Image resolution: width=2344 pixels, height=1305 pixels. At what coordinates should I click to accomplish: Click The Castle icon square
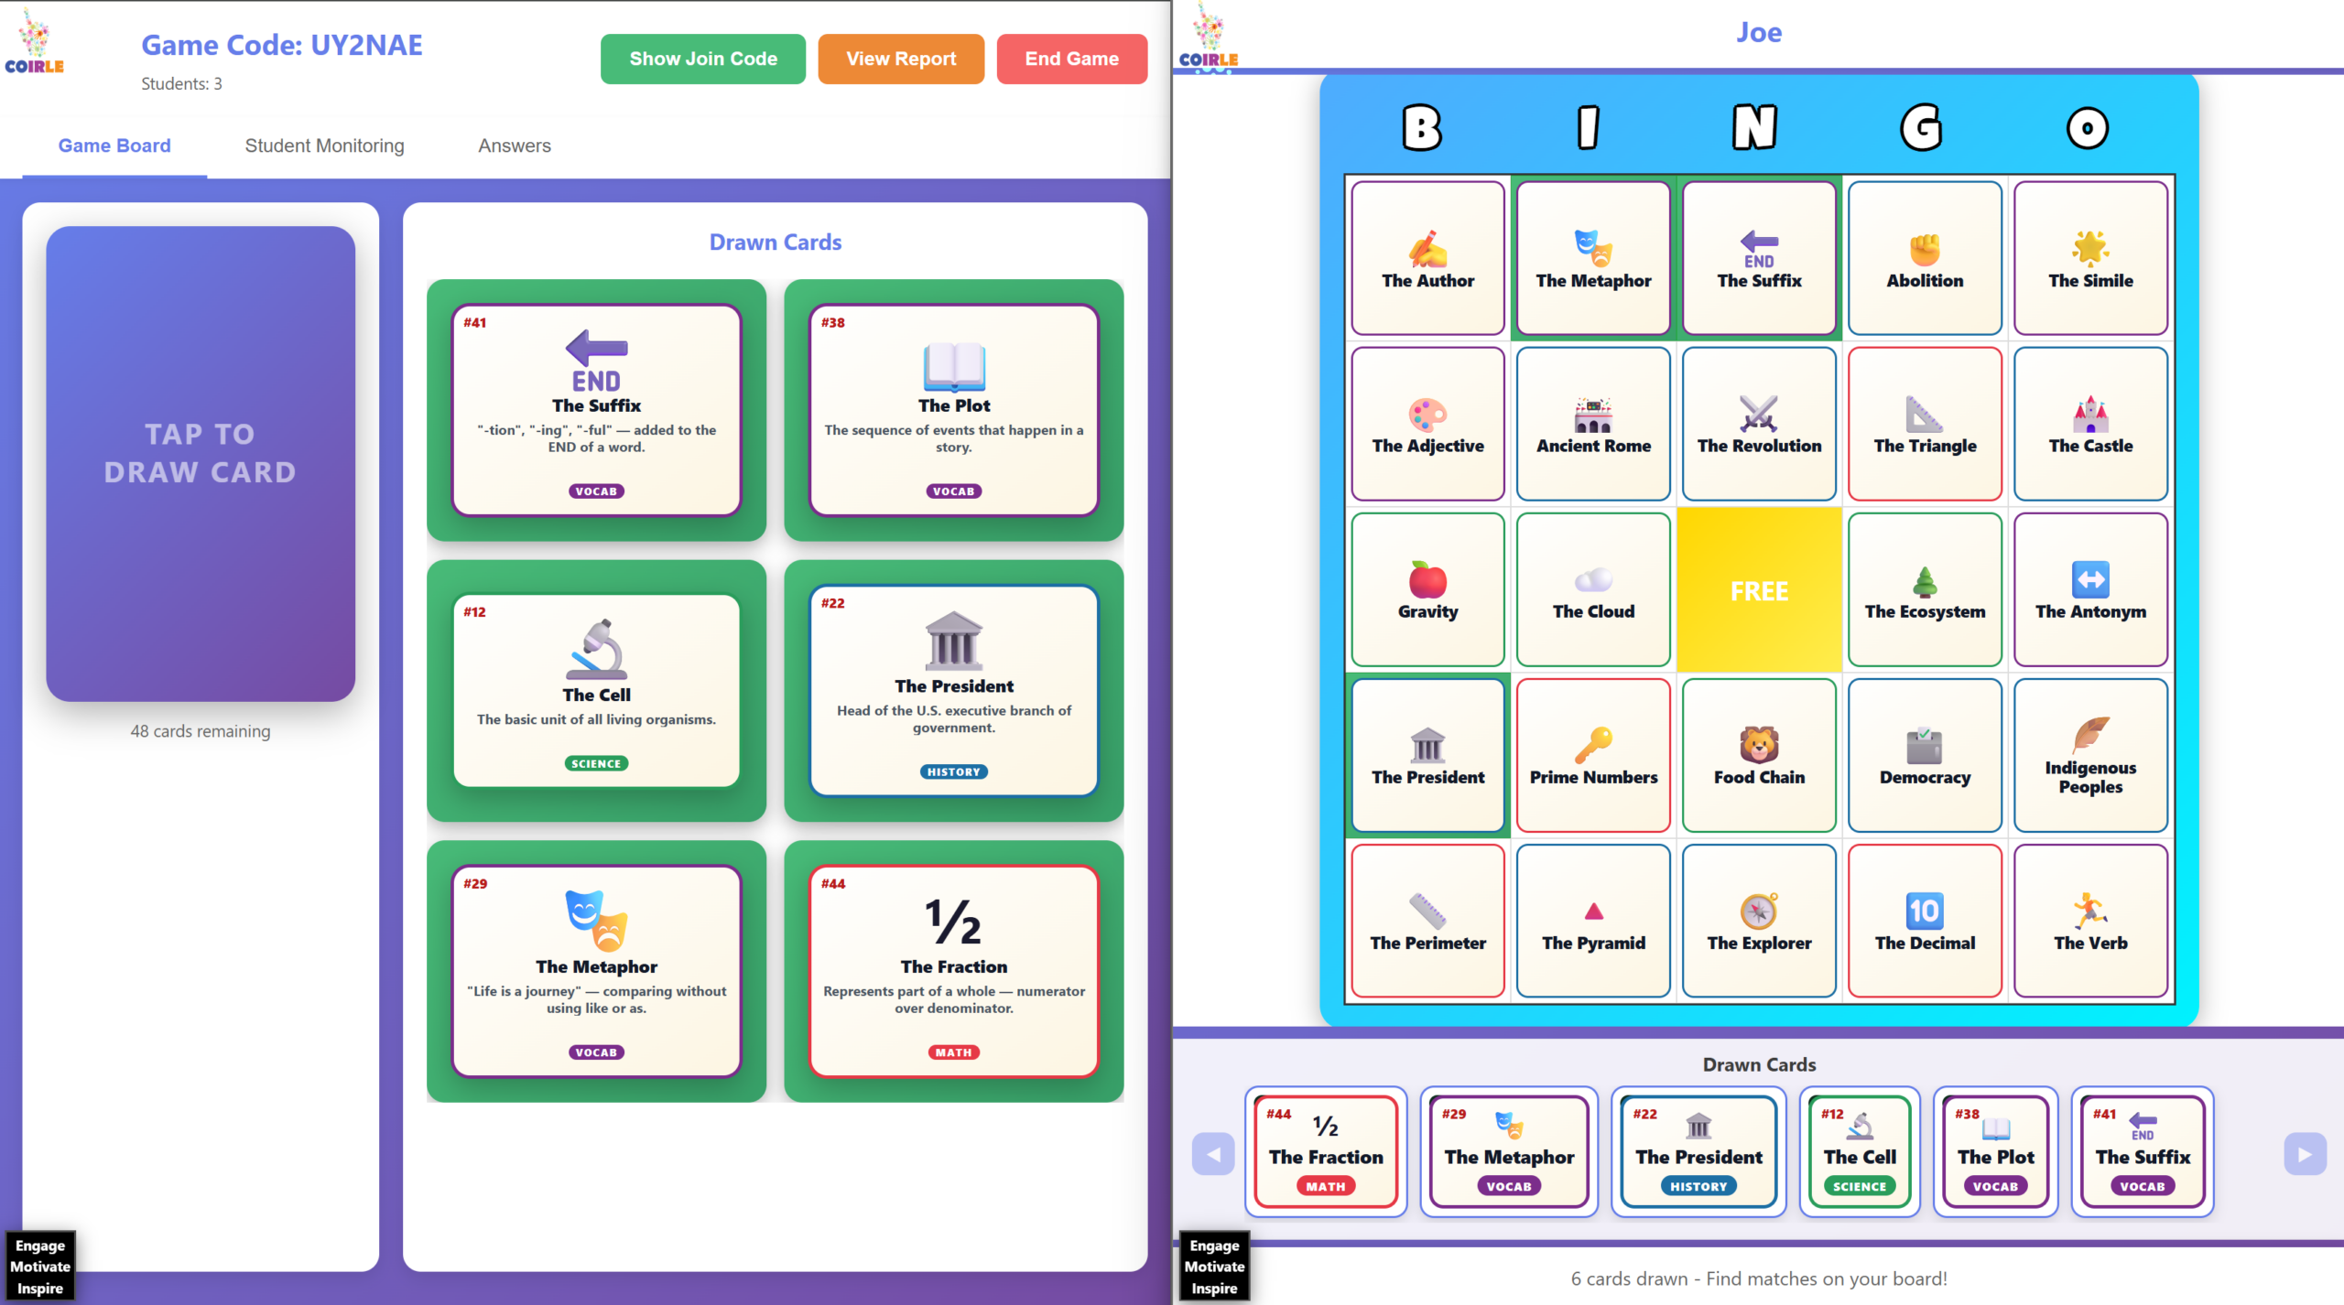coord(2090,424)
